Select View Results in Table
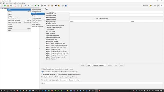This screenshot has height=92, width=164. [x=57, y=41]
